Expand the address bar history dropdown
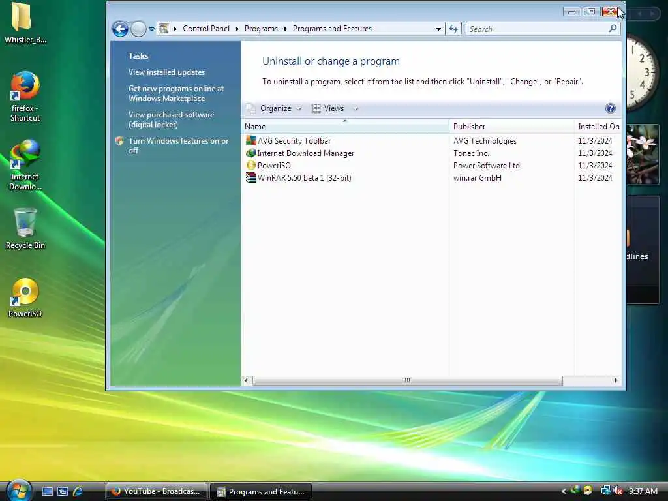 438,29
